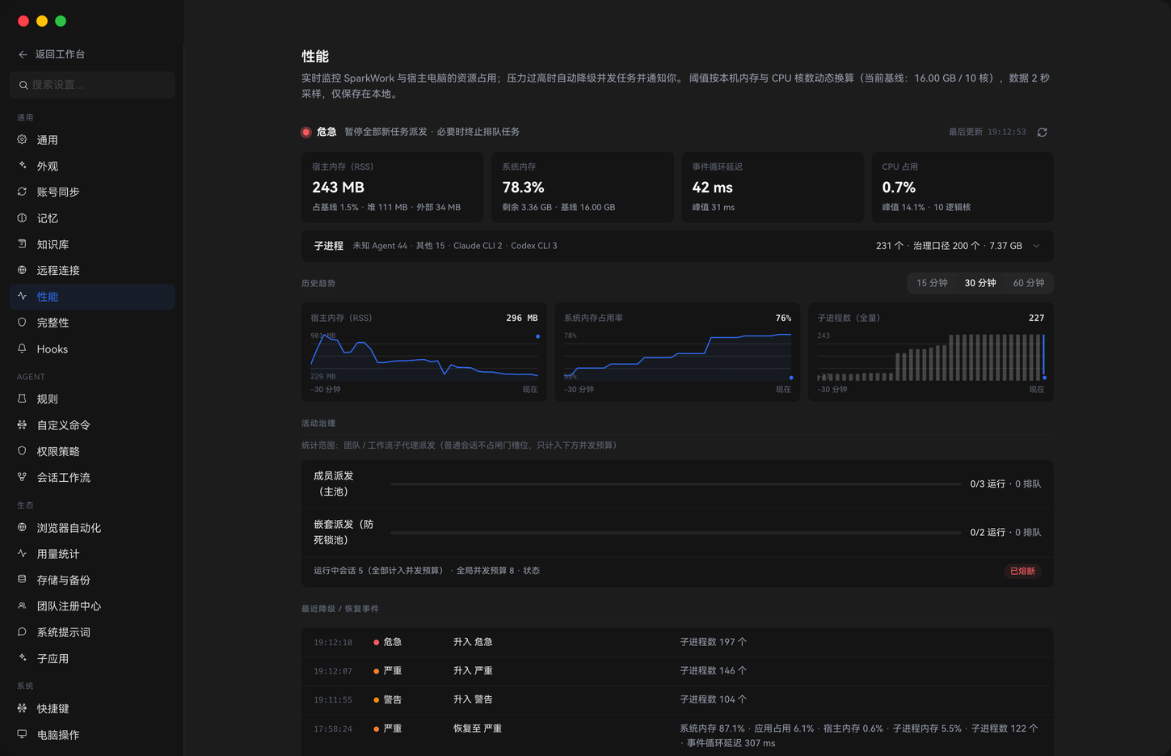Image resolution: width=1171 pixels, height=756 pixels.
Task: Click the 嵌套派发 (防死锁池) progress bar
Action: 676,533
